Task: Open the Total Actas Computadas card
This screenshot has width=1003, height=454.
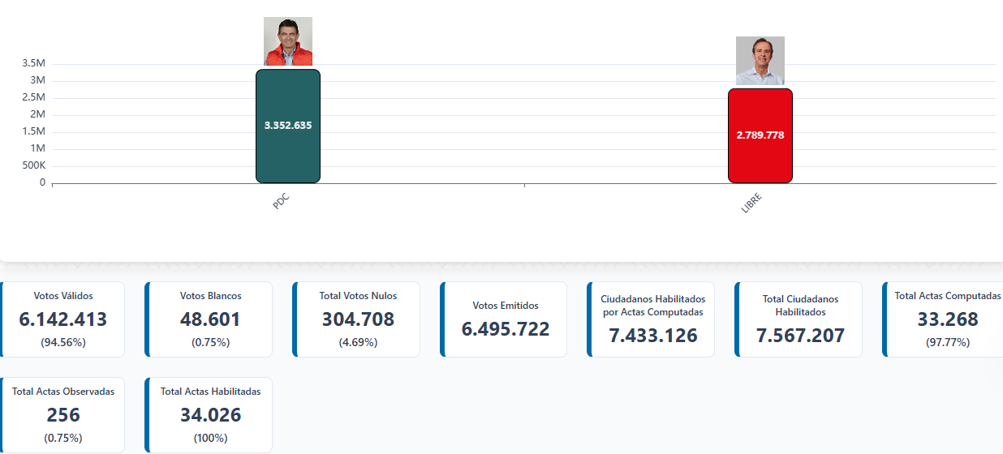Action: point(945,319)
